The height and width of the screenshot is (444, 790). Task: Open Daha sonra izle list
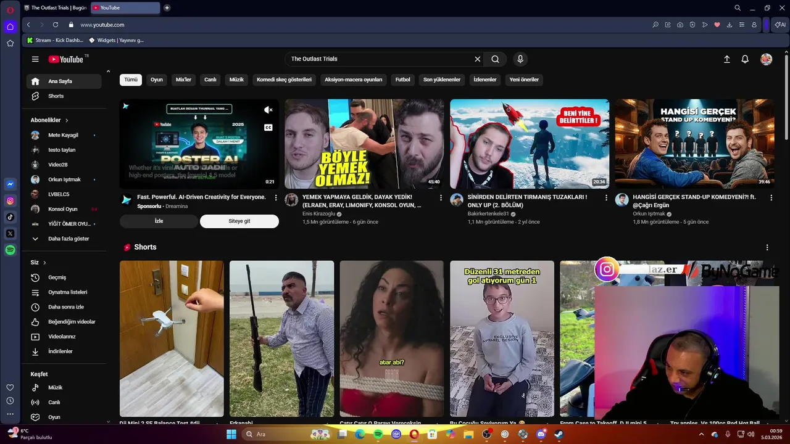coord(64,307)
